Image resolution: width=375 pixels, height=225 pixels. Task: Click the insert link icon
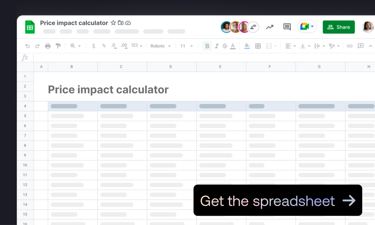click(x=350, y=46)
